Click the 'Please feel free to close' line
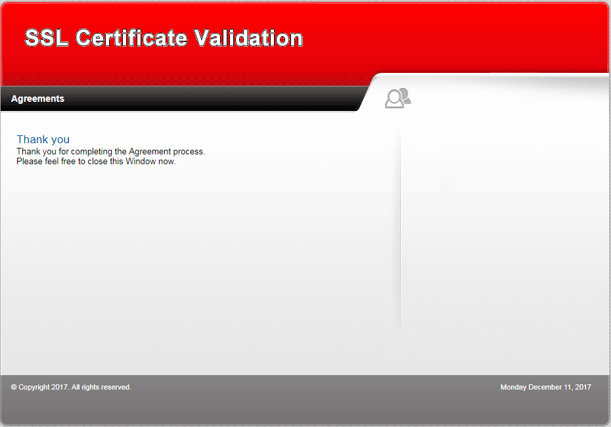 coord(96,161)
